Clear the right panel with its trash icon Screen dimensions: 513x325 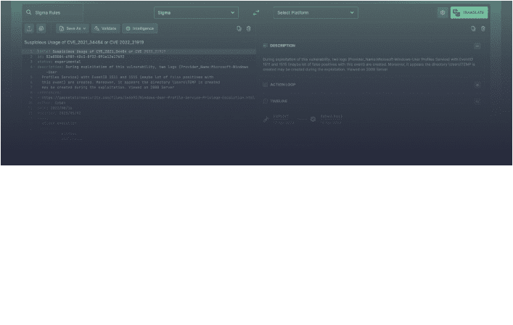pos(483,28)
